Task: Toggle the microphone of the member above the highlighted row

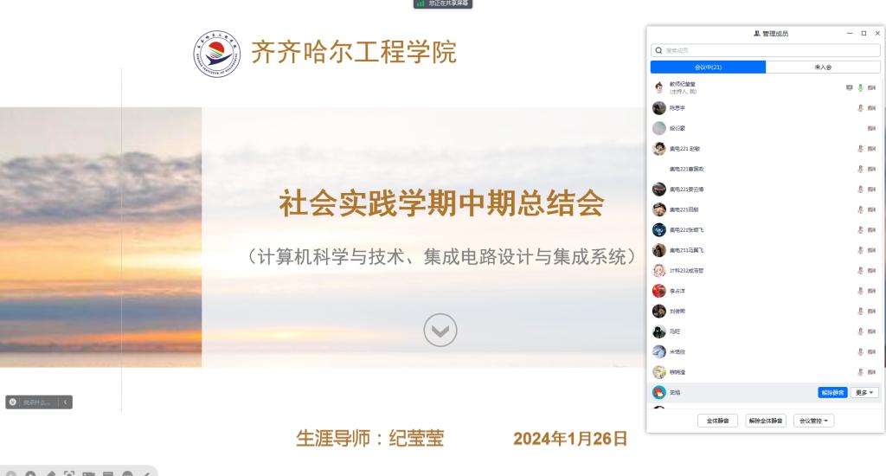Action: click(x=860, y=372)
